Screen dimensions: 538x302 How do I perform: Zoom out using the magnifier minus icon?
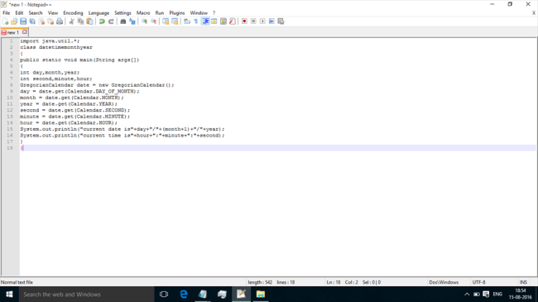[153, 22]
